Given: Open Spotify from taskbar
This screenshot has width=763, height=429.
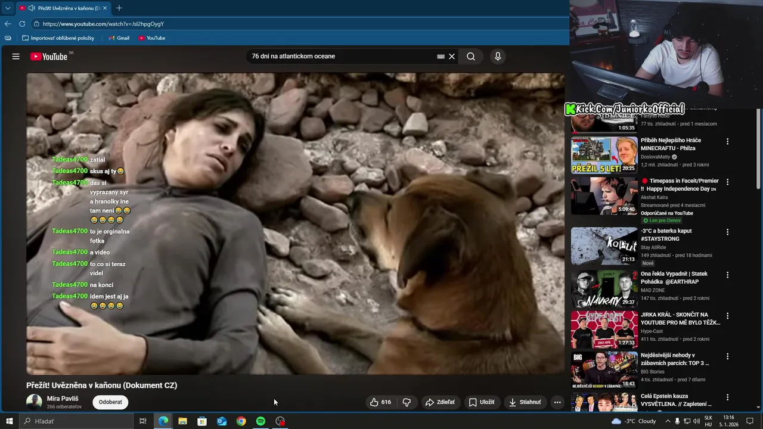Looking at the screenshot, I should pyautogui.click(x=260, y=421).
